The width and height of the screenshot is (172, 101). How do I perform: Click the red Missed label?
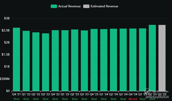pyautogui.click(x=133, y=99)
